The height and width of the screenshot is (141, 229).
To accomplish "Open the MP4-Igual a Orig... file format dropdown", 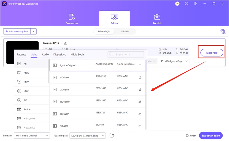I will pos(174,61).
